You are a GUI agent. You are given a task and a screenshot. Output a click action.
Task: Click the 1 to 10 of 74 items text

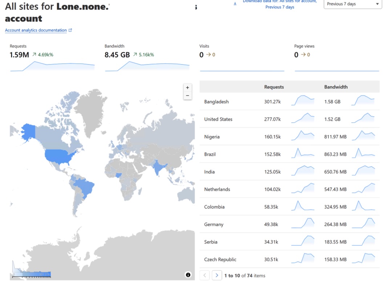[x=245, y=276]
